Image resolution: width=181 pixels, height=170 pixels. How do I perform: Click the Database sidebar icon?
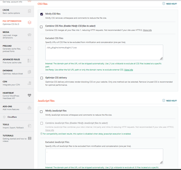tap(29, 72)
